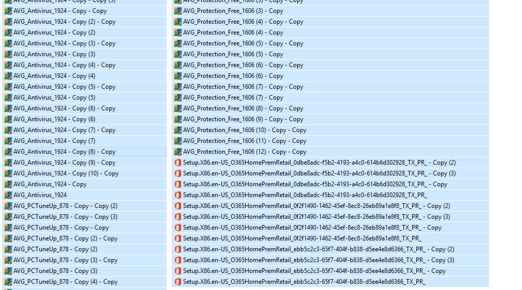Select Setup.X86 0dbe8adc TX_PR_ - Copy (3) file name
Image resolution: width=522 pixels, height=290 pixels.
coord(320,173)
